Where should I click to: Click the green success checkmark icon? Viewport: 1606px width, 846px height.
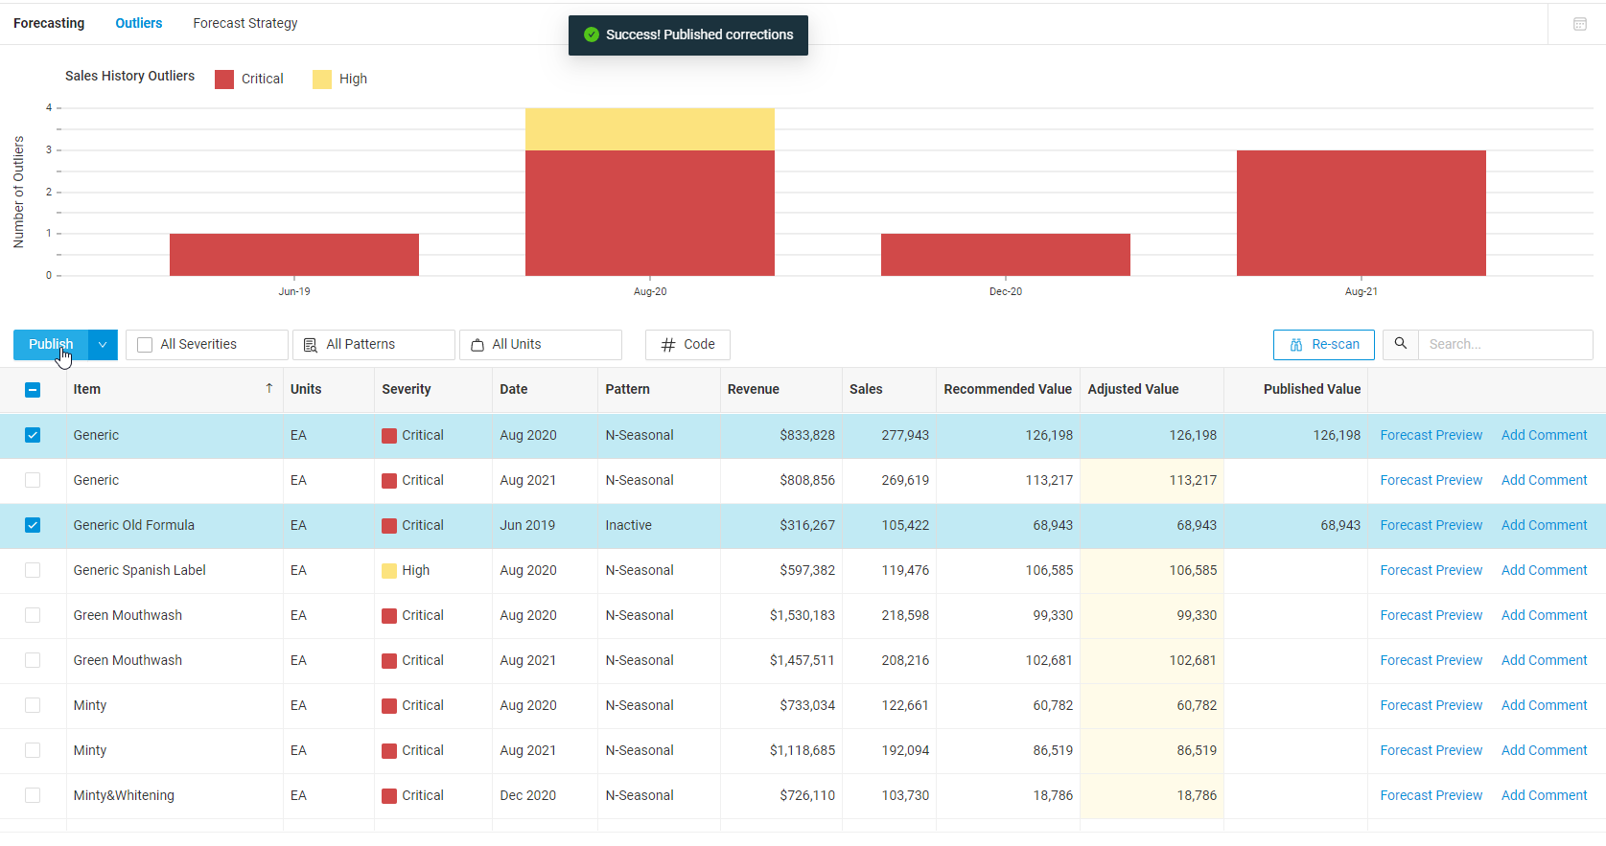[592, 34]
